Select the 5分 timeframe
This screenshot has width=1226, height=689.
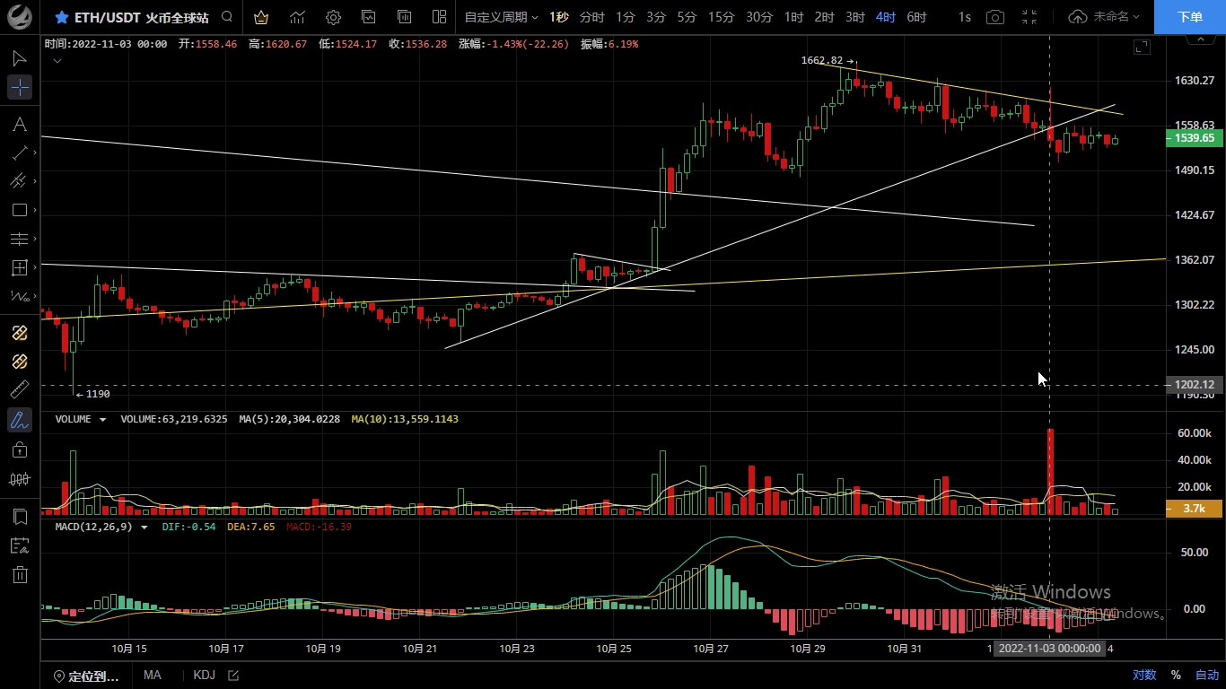click(x=687, y=17)
